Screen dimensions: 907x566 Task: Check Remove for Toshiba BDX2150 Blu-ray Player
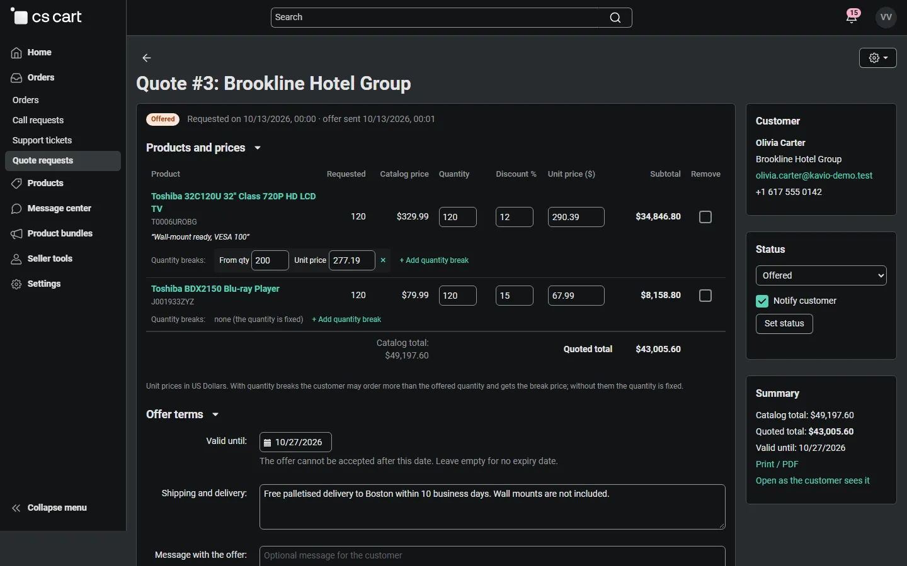point(705,296)
